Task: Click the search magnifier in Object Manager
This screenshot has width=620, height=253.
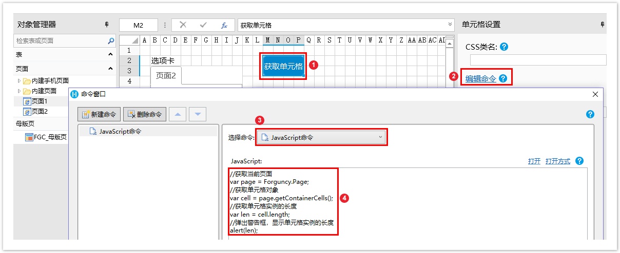Action: [111, 41]
